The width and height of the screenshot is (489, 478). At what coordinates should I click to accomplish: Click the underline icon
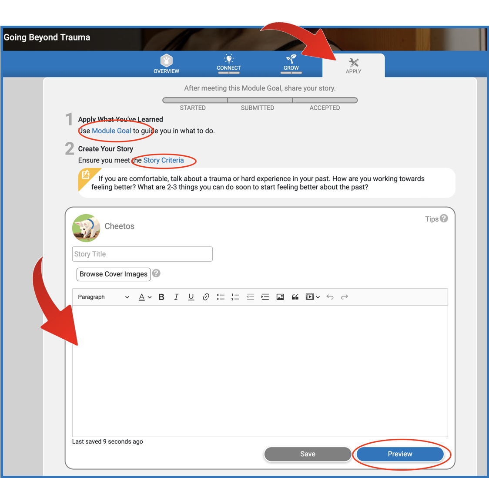(x=191, y=297)
